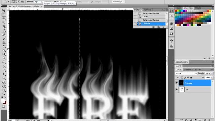Image resolution: width=215 pixels, height=121 pixels.
Task: Toggle lock all for the layer
Action: 191,78
